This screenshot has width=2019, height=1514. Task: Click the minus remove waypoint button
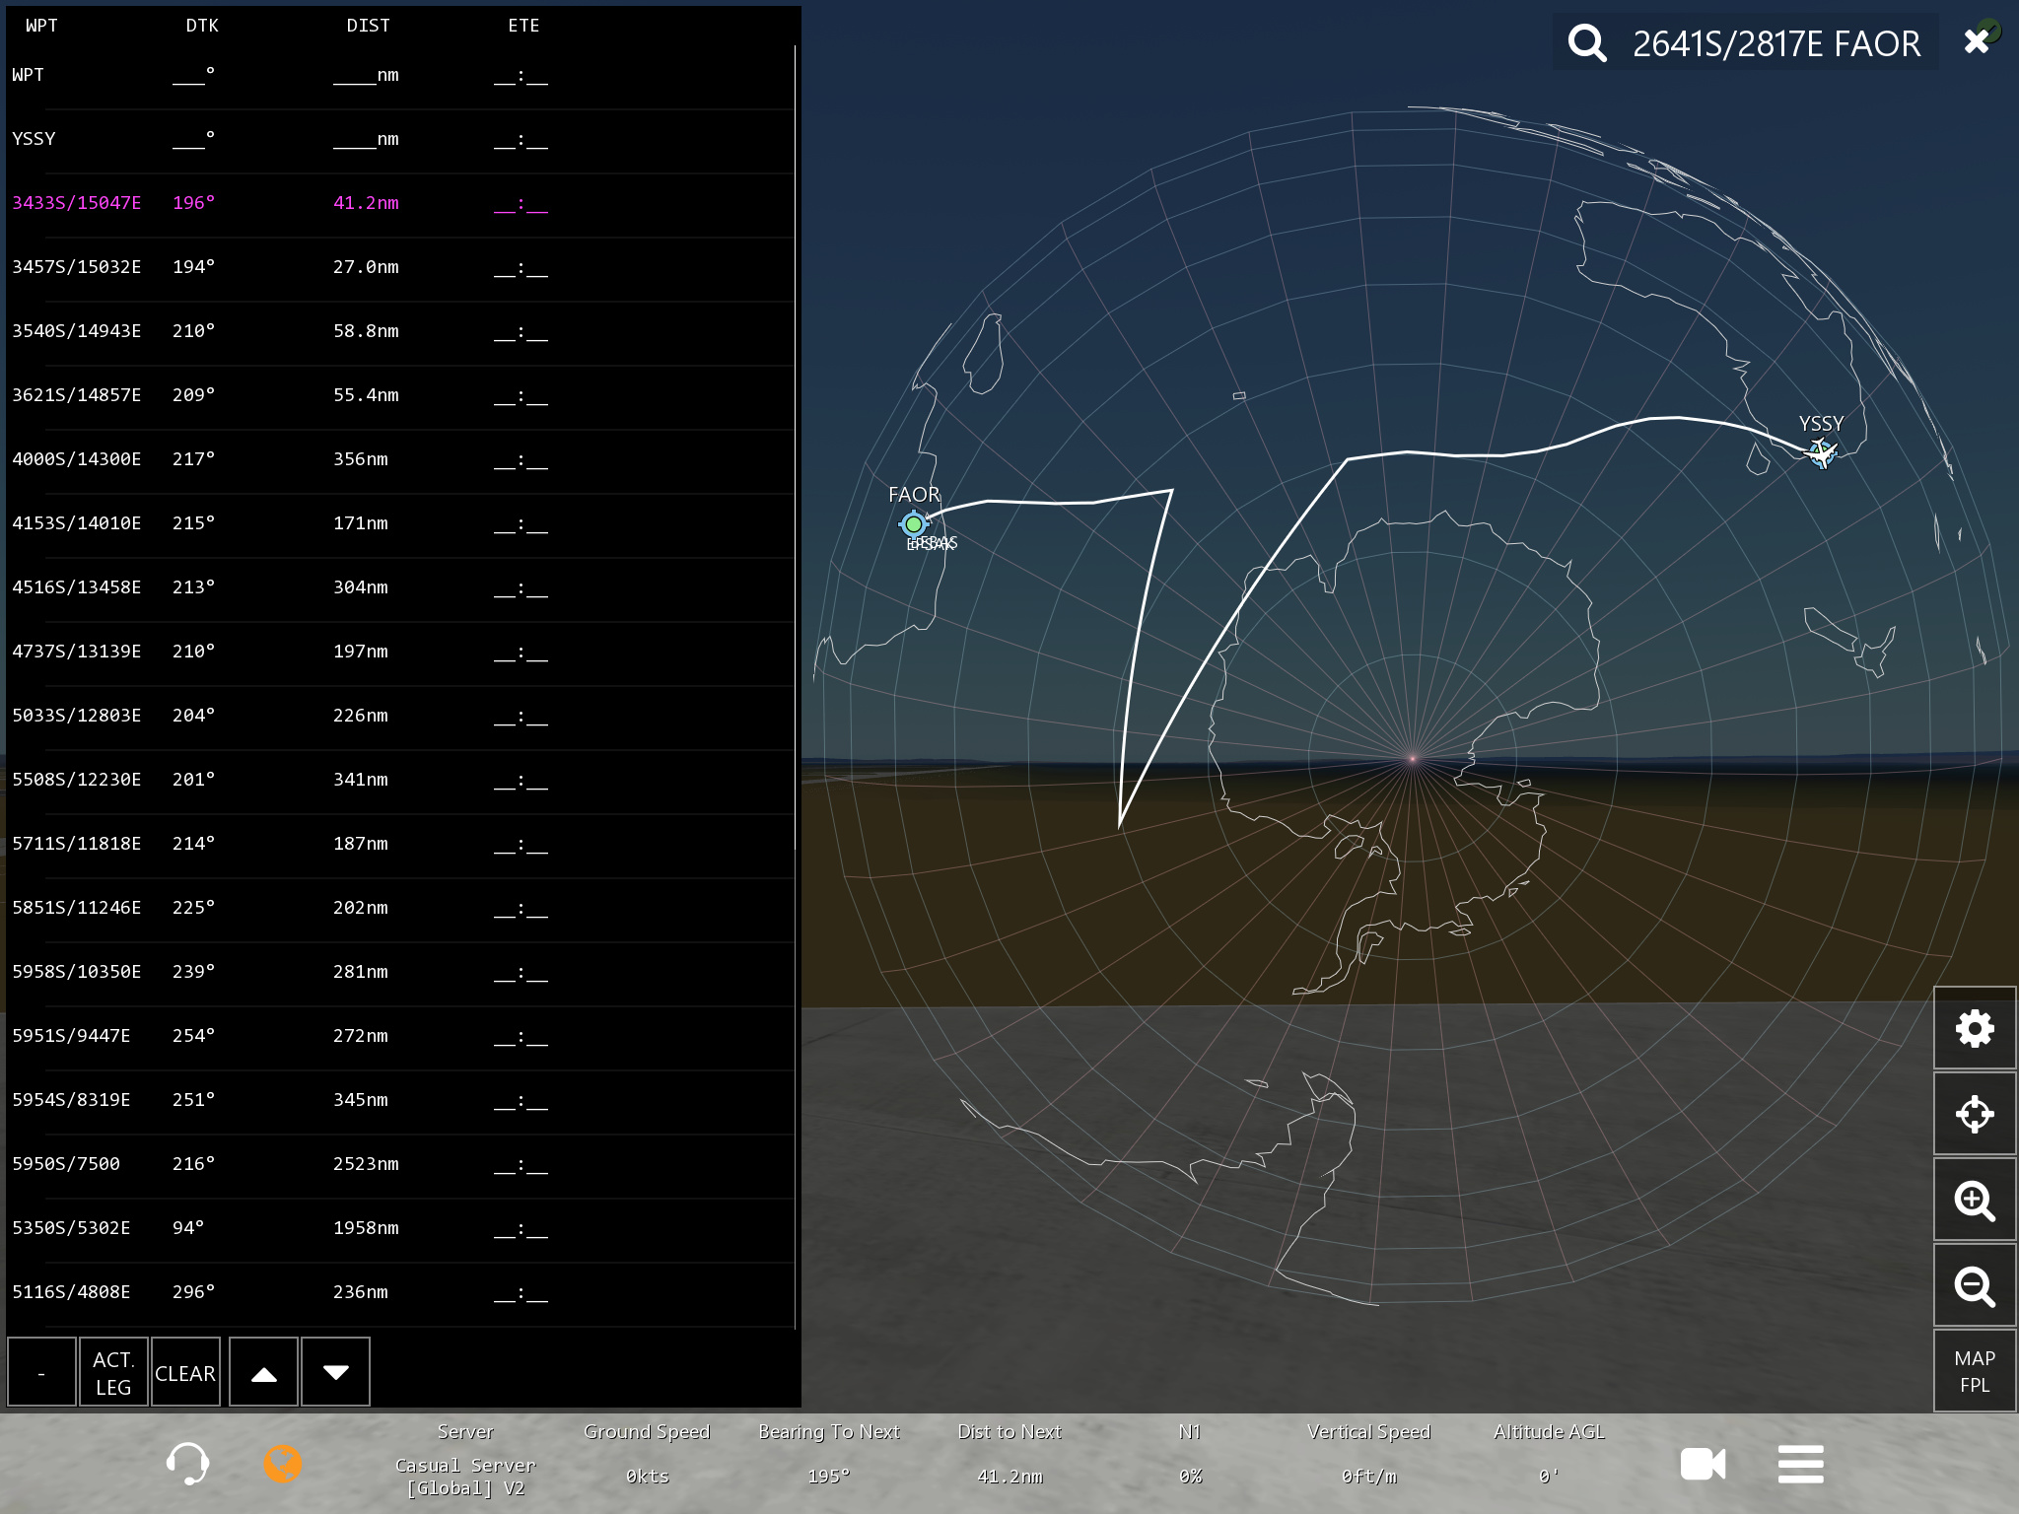(41, 1372)
